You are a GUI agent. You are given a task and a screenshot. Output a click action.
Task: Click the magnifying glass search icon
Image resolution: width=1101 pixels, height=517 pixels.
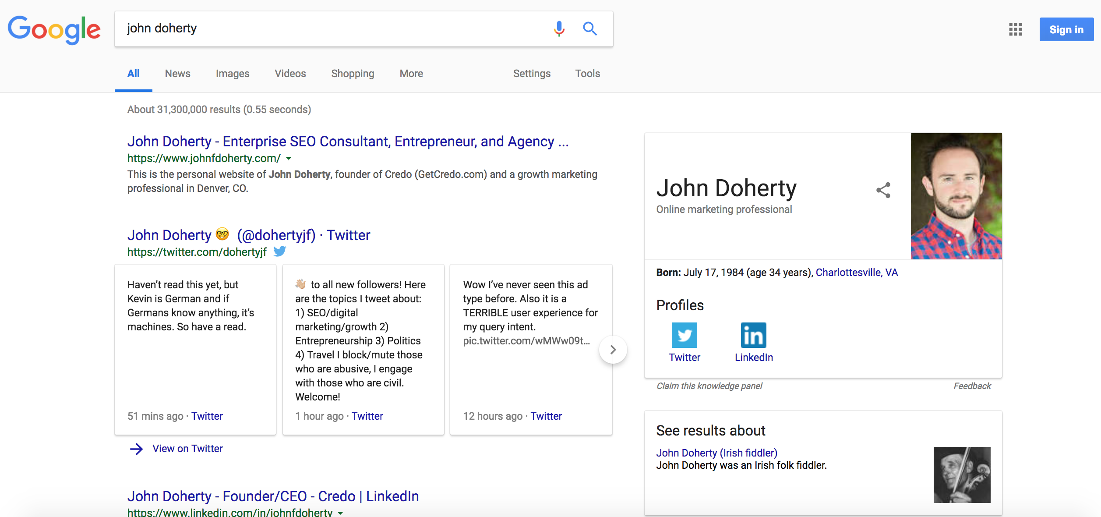click(x=590, y=28)
